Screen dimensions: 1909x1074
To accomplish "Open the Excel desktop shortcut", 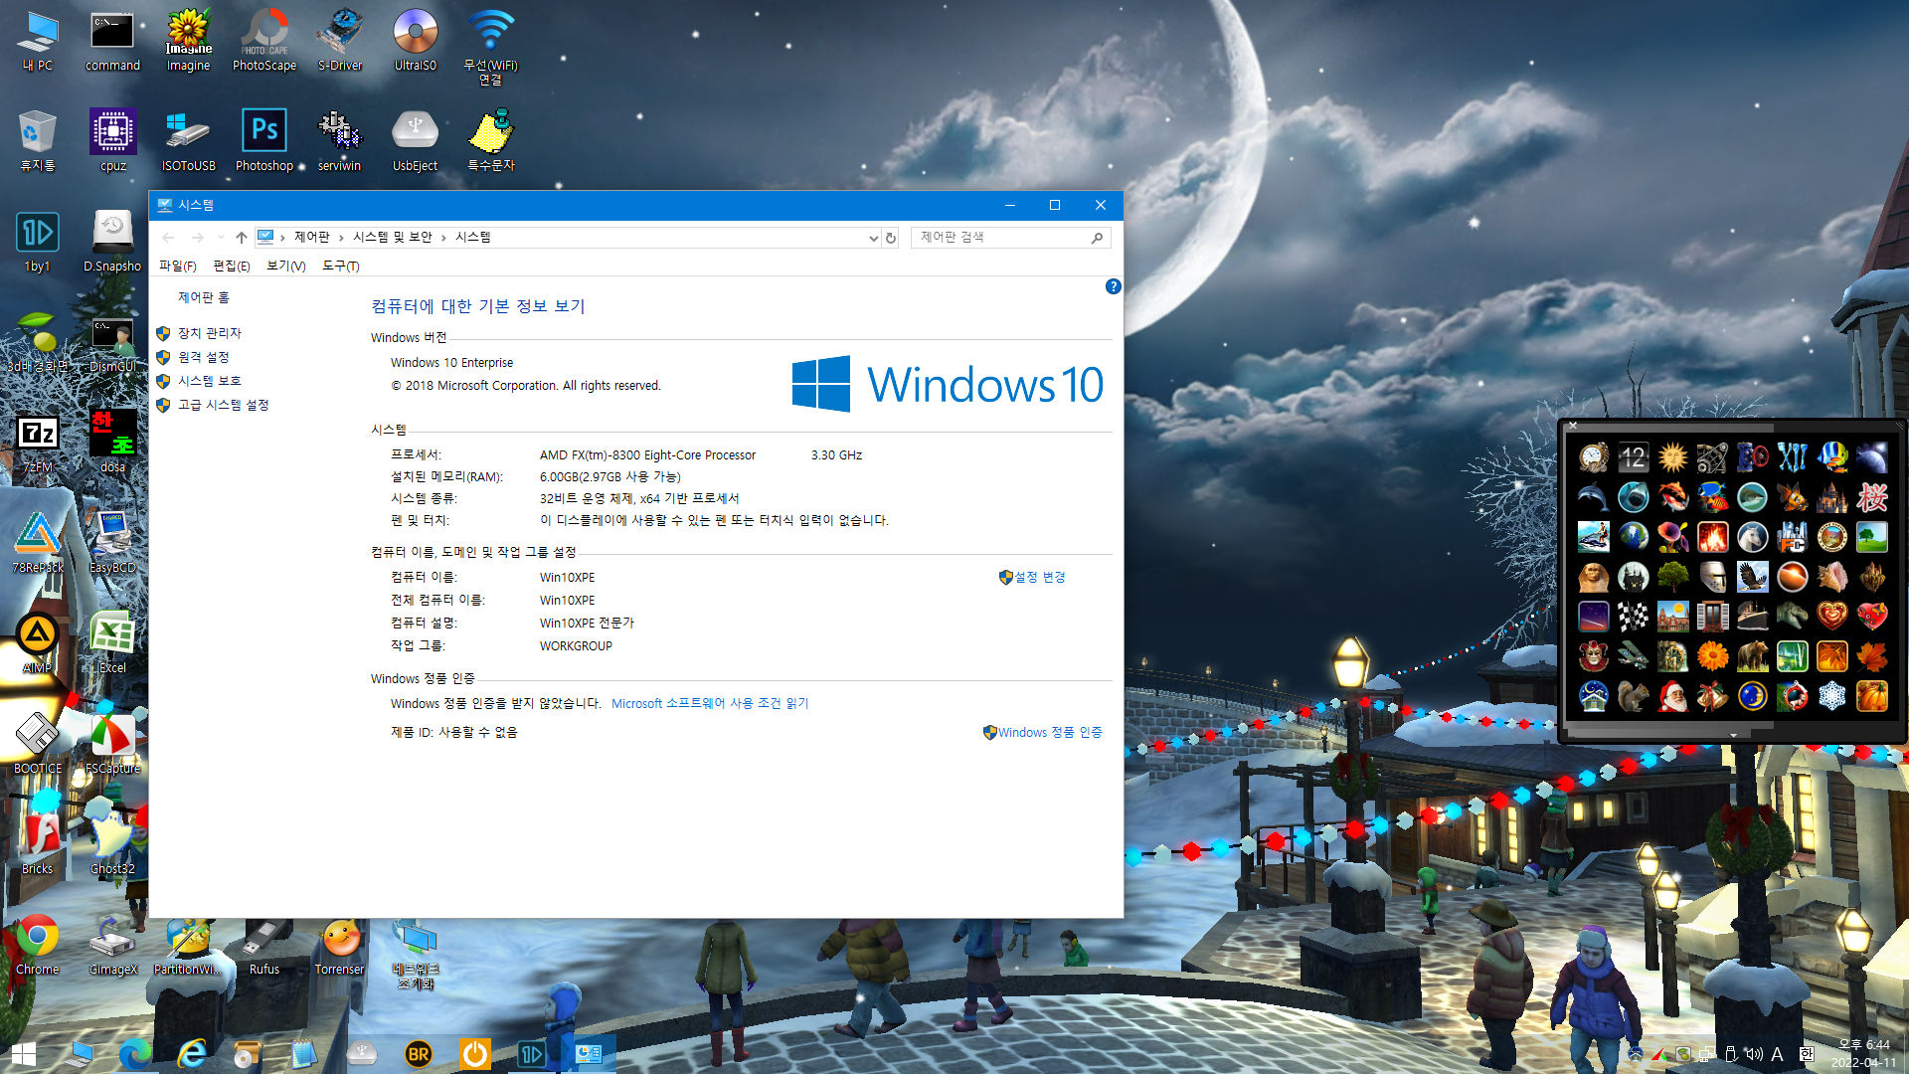I will pyautogui.click(x=113, y=642).
